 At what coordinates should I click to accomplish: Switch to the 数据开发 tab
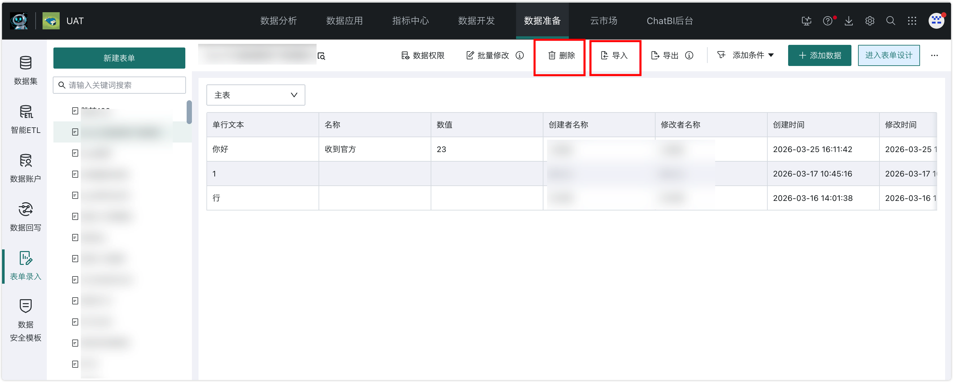[x=476, y=21]
